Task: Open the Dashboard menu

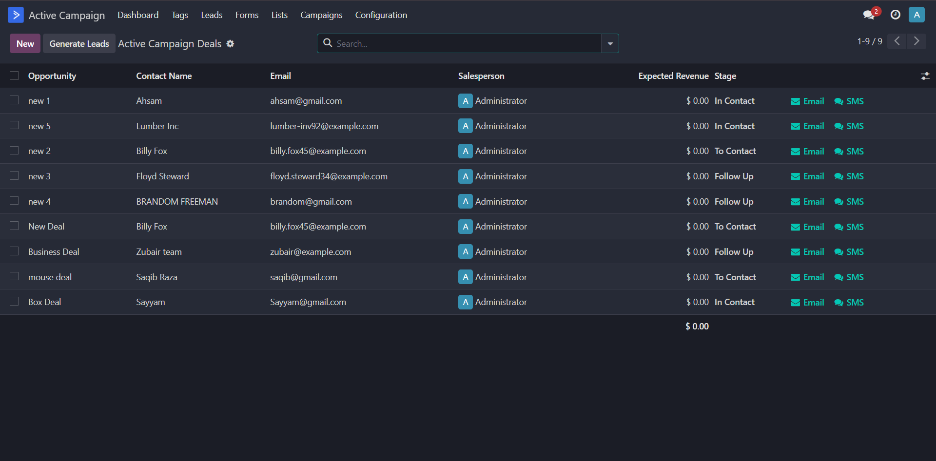Action: 138,15
